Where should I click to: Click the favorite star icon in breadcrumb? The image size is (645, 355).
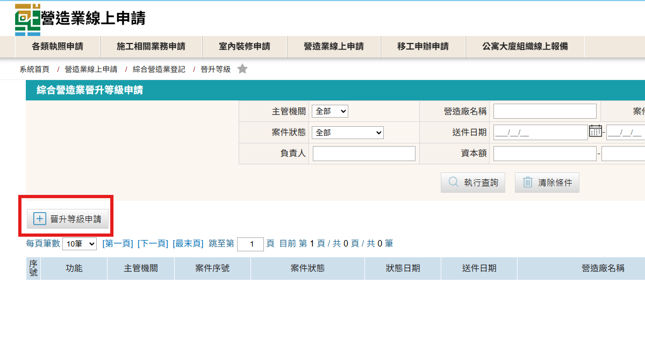point(242,69)
